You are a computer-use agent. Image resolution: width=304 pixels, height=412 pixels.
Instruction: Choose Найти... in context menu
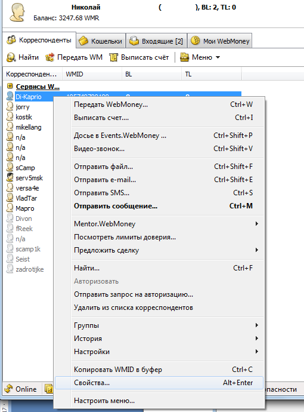click(159, 268)
